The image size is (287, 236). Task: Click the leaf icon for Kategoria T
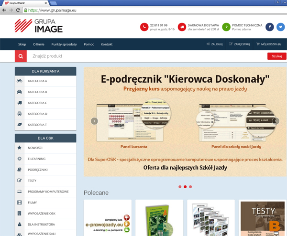pos(20,125)
